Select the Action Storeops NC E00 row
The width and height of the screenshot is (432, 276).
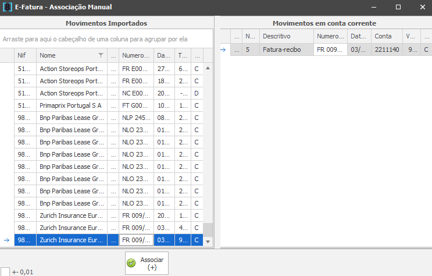tap(71, 93)
